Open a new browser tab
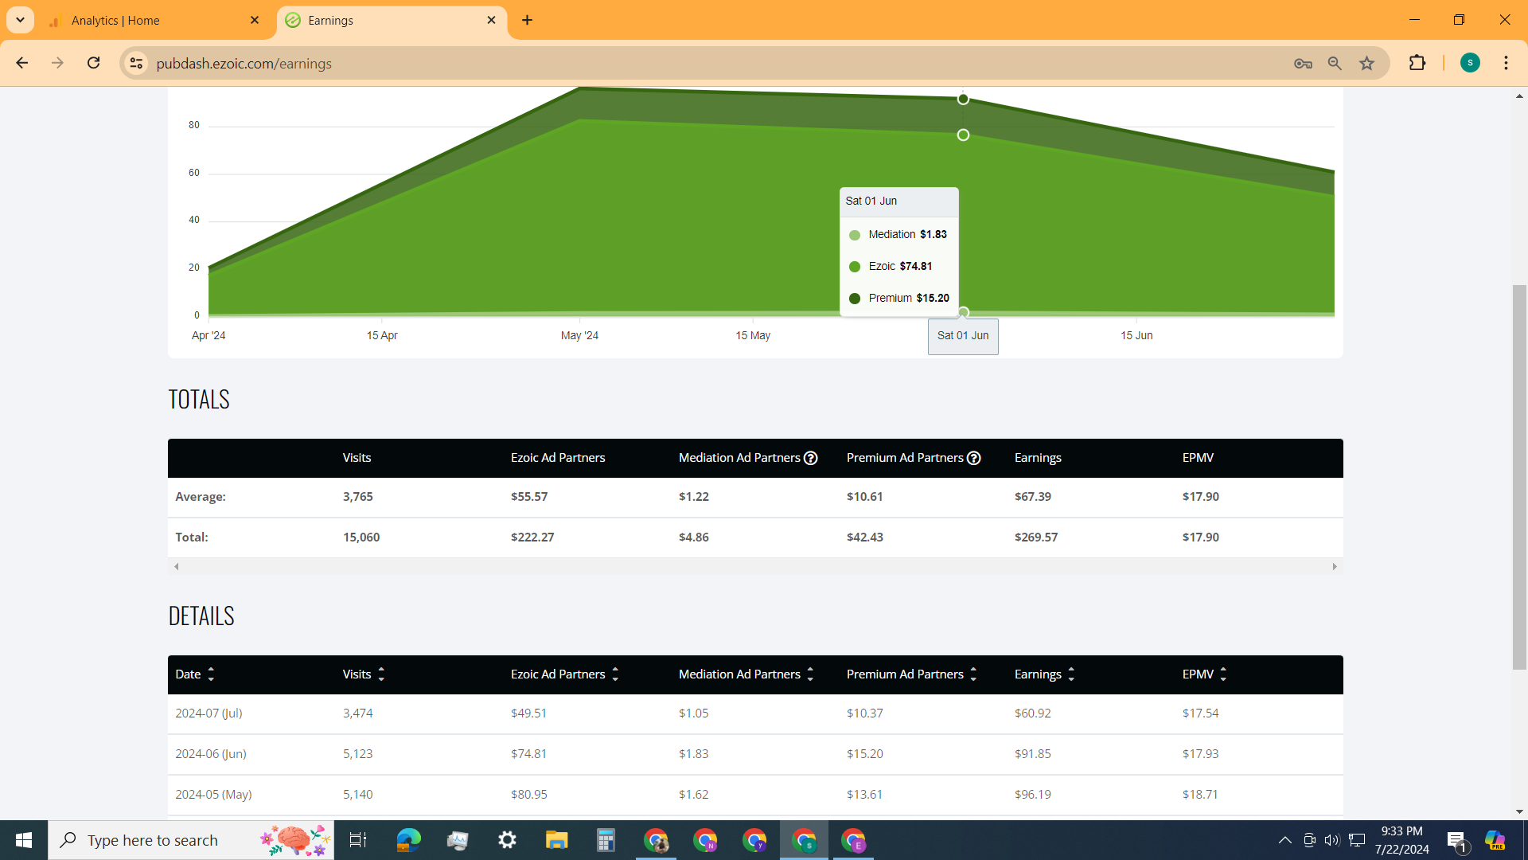Viewport: 1528px width, 860px height. pos(527,21)
